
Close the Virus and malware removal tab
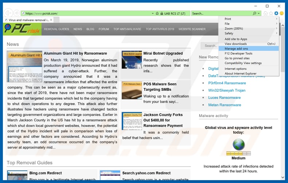coord(51,20)
